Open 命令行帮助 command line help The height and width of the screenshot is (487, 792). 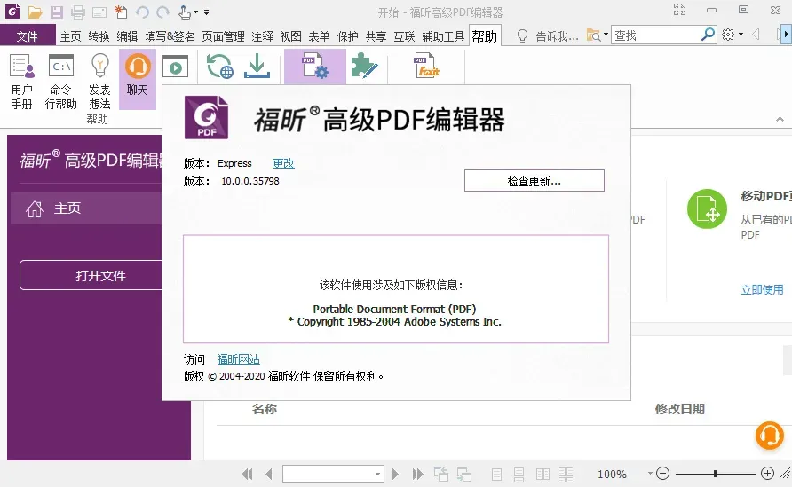point(60,81)
